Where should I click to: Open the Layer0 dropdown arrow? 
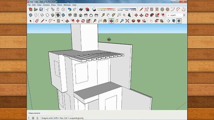tap(184, 15)
